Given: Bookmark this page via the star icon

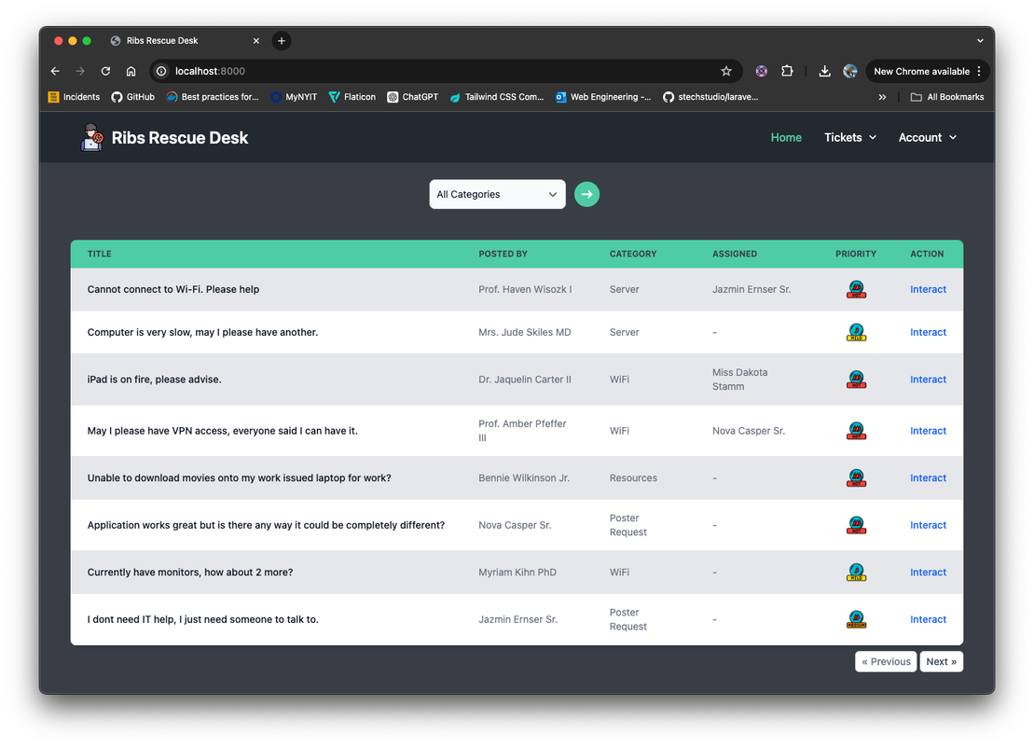Looking at the screenshot, I should 727,71.
